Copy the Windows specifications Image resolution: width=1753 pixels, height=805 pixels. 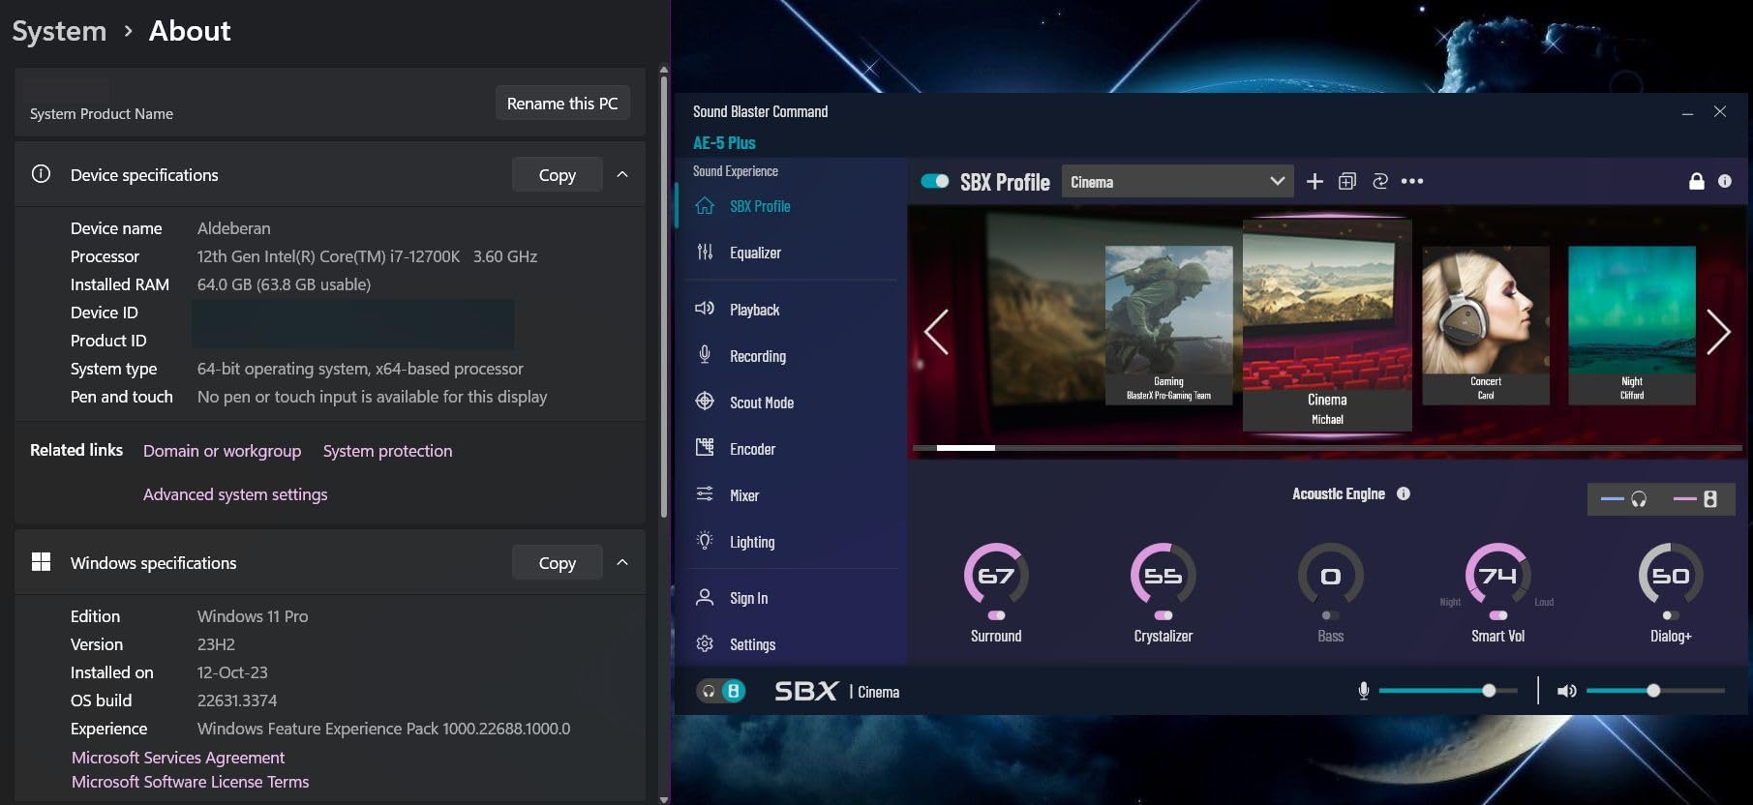[x=558, y=563]
